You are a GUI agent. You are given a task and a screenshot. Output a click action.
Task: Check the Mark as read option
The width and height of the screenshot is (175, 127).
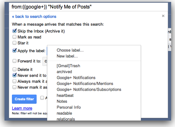(x=14, y=37)
